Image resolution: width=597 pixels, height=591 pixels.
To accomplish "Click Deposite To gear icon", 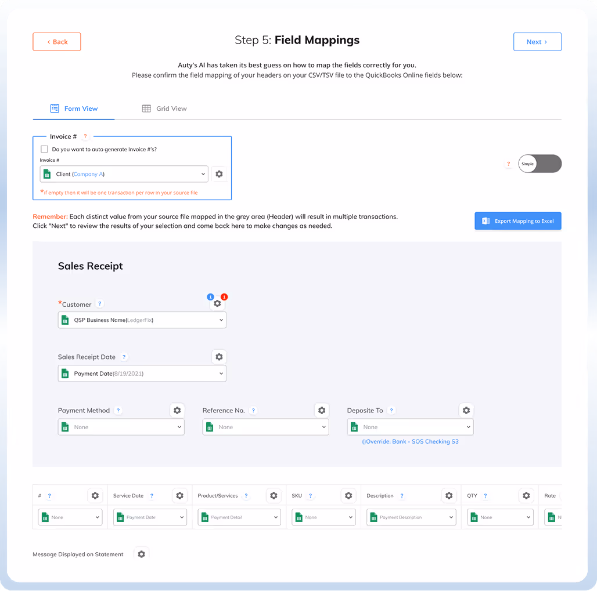I will (x=466, y=411).
